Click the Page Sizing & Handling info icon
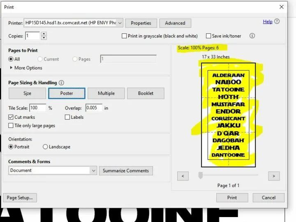 tap(61, 83)
